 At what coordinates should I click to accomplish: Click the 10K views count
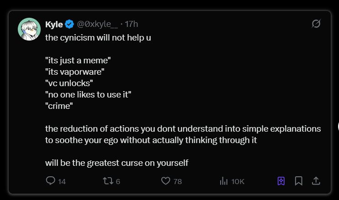coord(238,181)
